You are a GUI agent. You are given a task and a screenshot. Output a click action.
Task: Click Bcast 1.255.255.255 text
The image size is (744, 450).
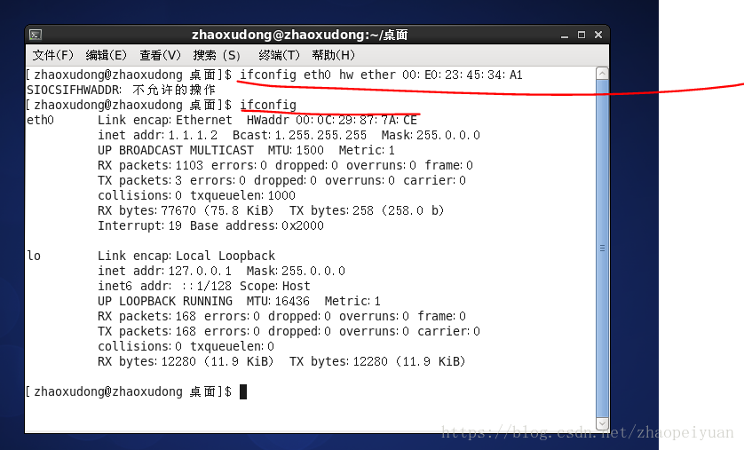point(299,135)
